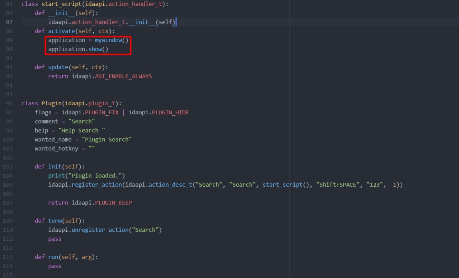Click the "Shift+SPACE" hotkey string

click(x=338, y=184)
